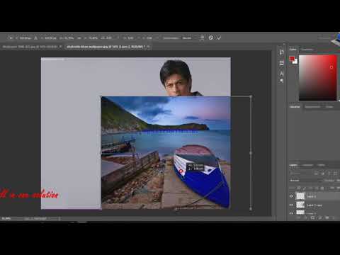This screenshot has width=340, height=255.
Task: Switch to the Adjustments panel tab
Action: click(312, 107)
